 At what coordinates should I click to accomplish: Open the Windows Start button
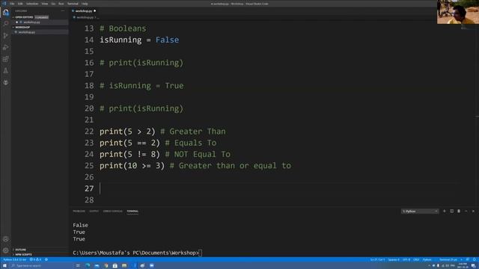(x=4, y=266)
